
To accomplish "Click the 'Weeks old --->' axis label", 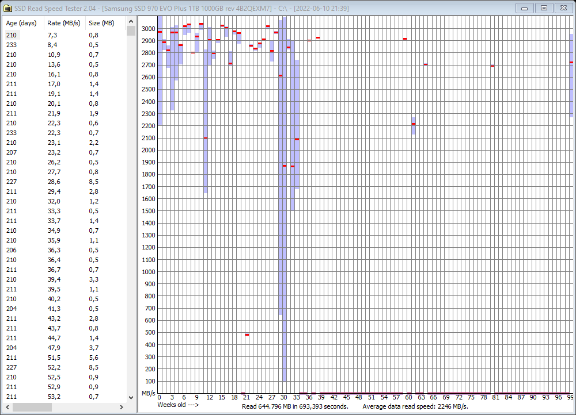I will click(x=178, y=405).
